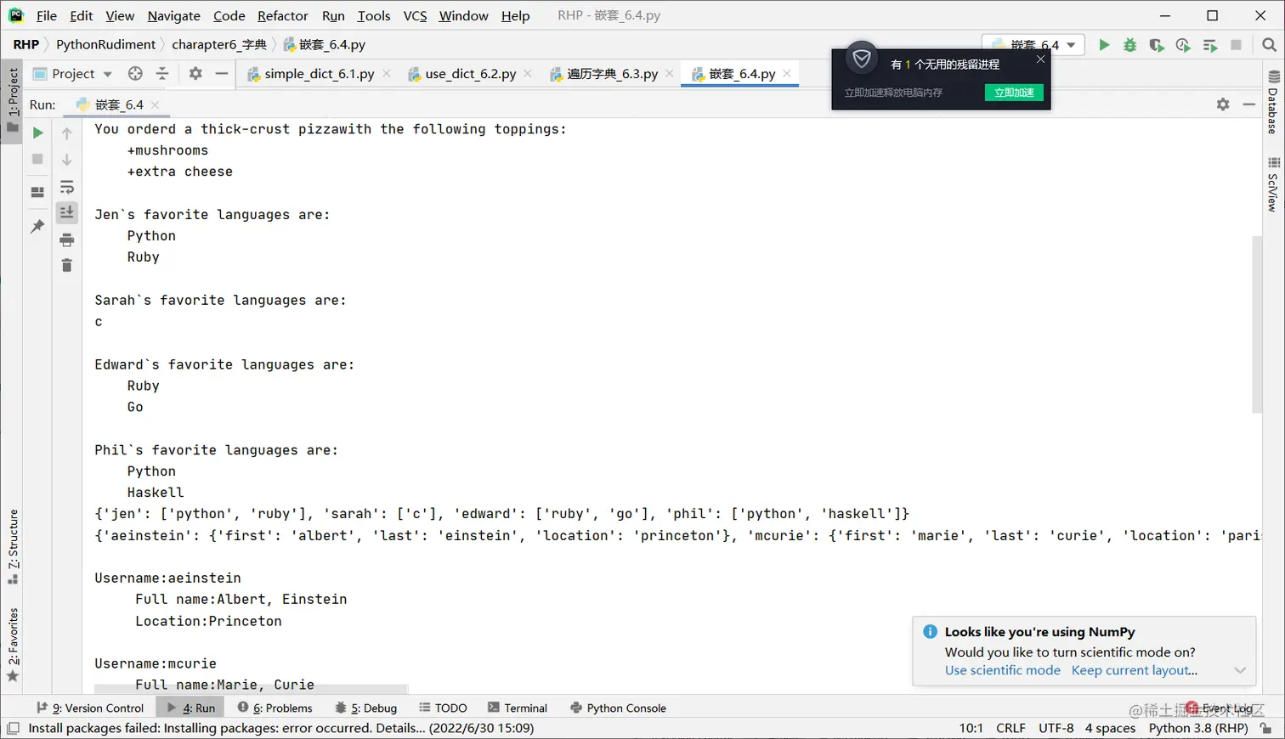This screenshot has width=1285, height=739.
Task: Open Run panel settings gear
Action: (x=1223, y=104)
